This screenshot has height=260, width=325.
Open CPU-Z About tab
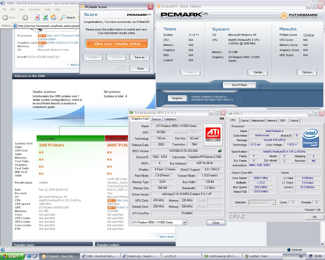pyautogui.click(x=295, y=121)
